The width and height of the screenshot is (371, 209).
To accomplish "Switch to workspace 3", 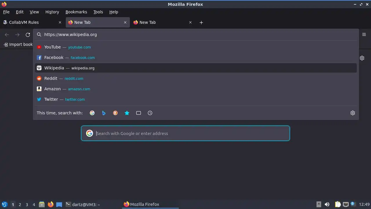I will coord(27,205).
